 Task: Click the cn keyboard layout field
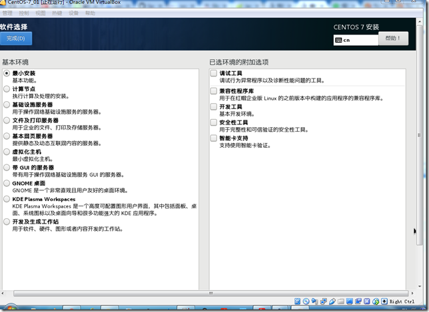click(356, 40)
